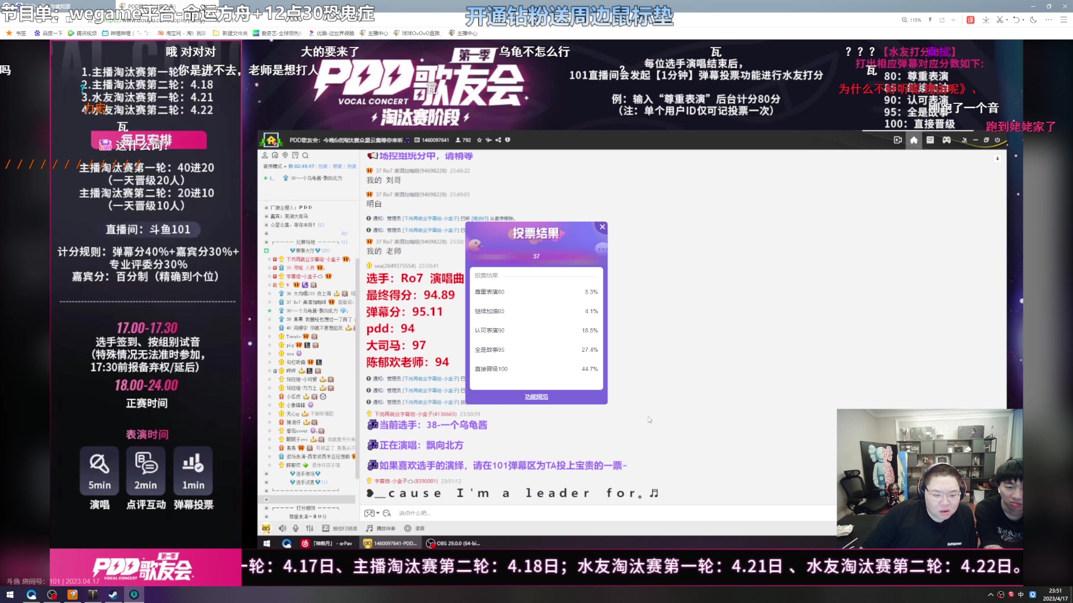Open Steam from the Windows taskbar
Image resolution: width=1073 pixels, height=603 pixels.
pos(113,595)
